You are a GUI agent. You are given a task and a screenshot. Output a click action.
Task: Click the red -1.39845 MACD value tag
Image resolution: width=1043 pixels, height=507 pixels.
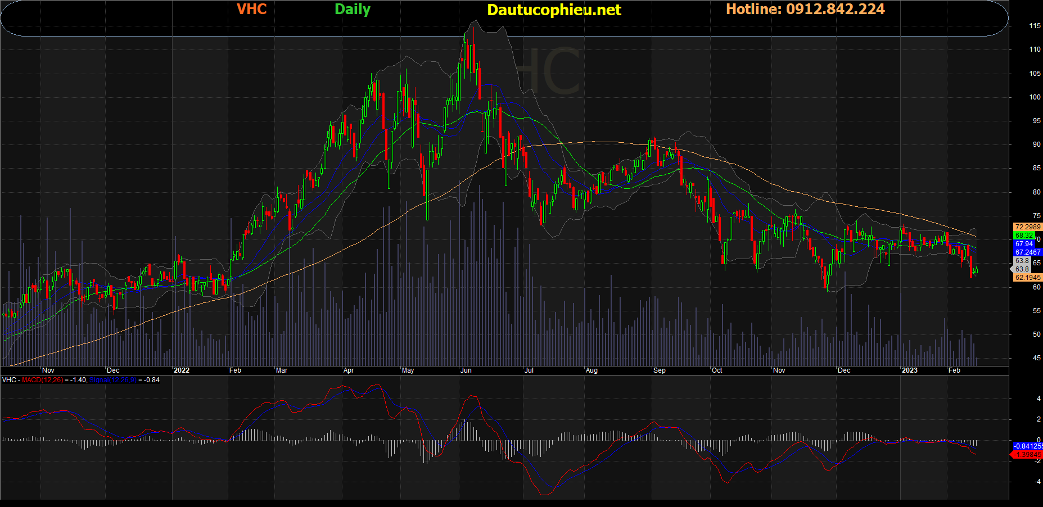(x=1027, y=455)
